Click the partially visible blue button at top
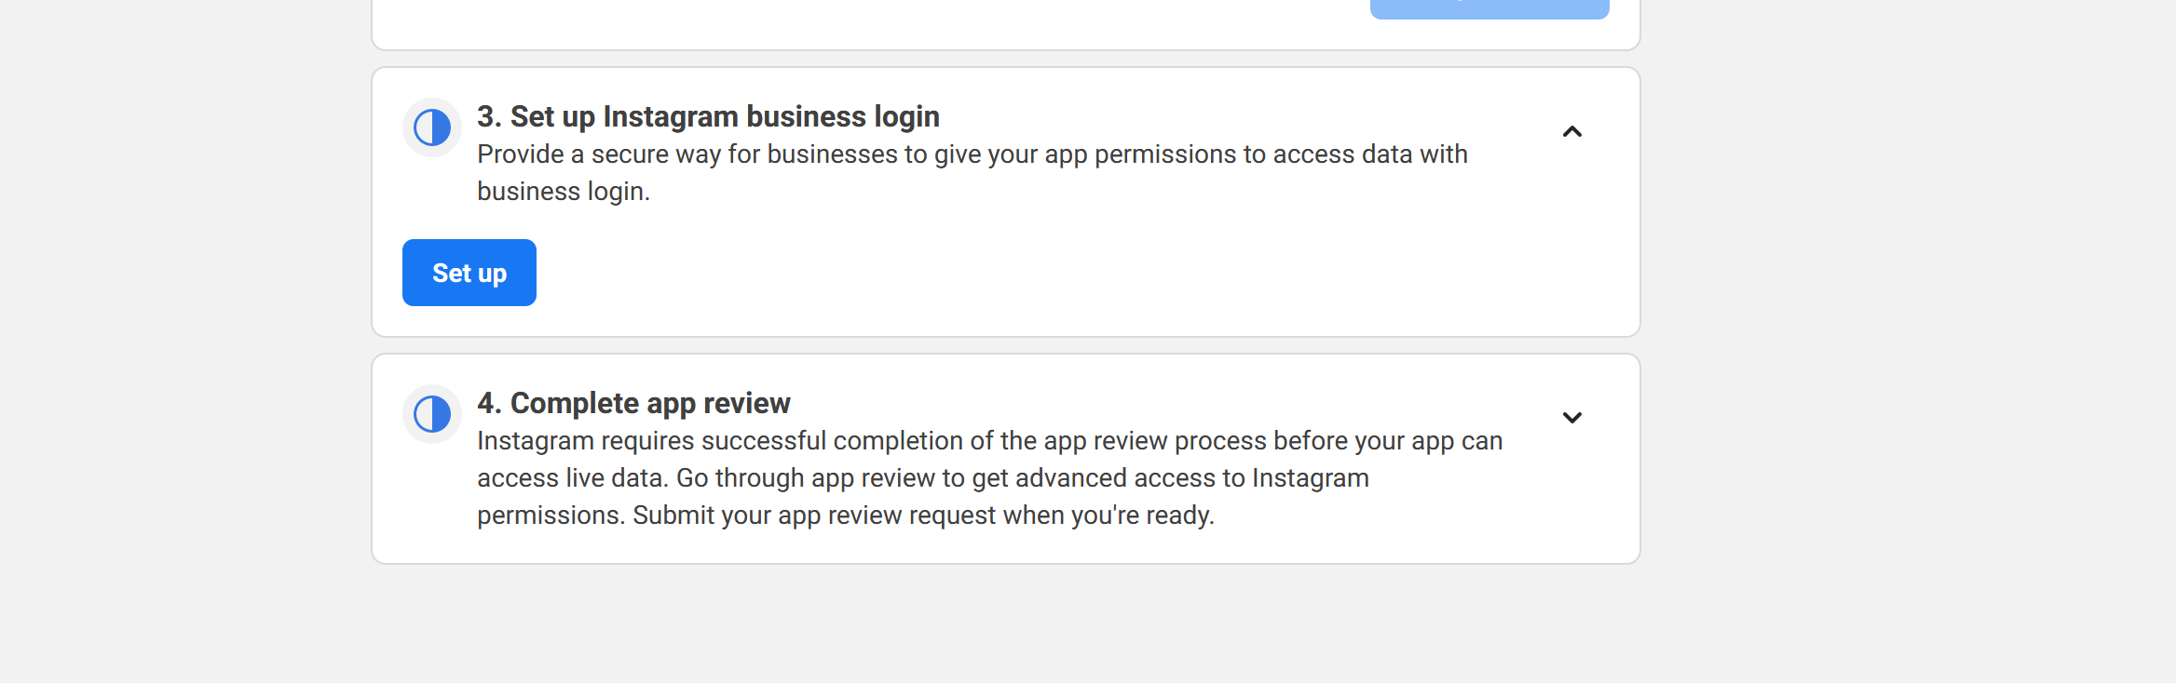 (1489, 8)
